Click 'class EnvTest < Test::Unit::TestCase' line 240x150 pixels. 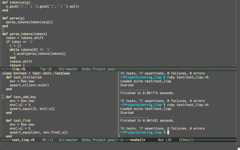click(36, 73)
